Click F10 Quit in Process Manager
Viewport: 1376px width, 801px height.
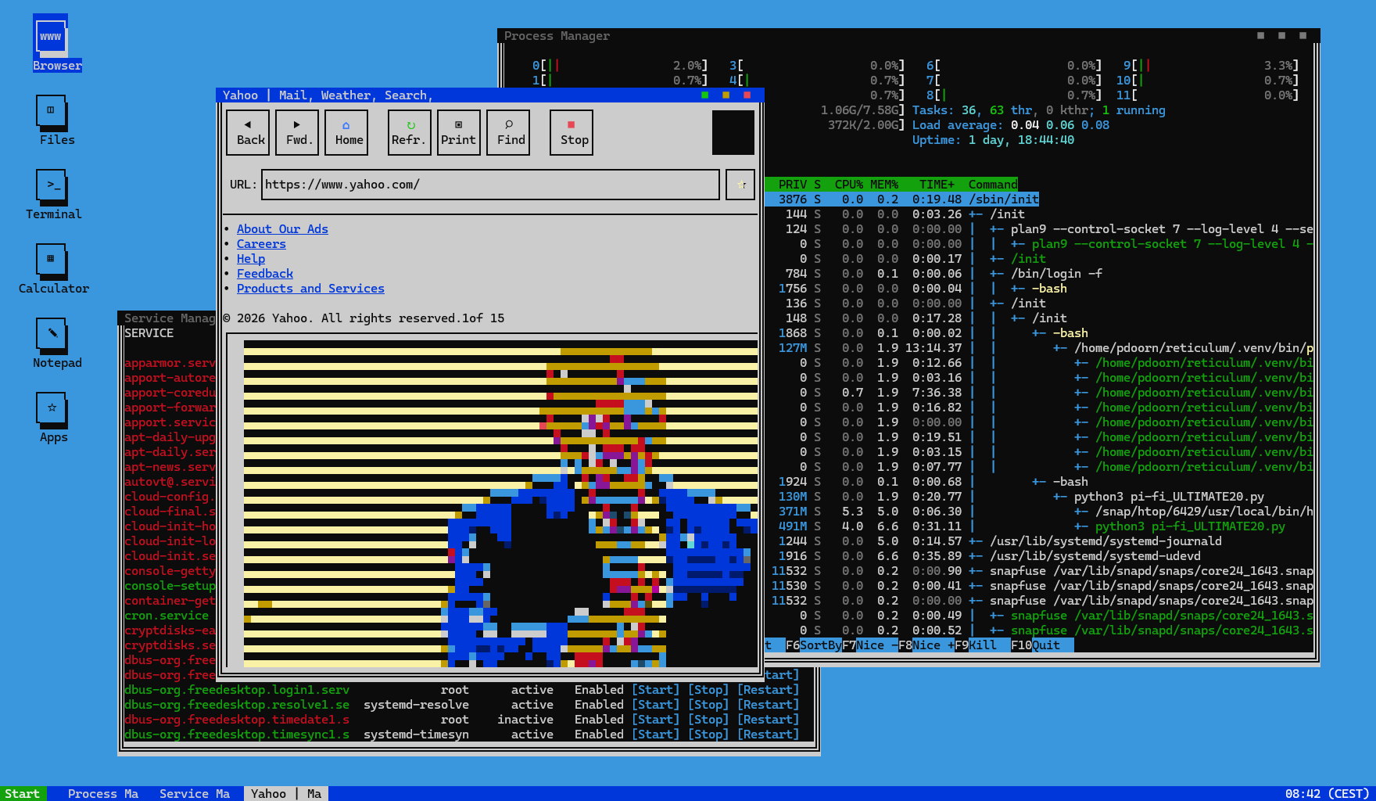(1042, 645)
